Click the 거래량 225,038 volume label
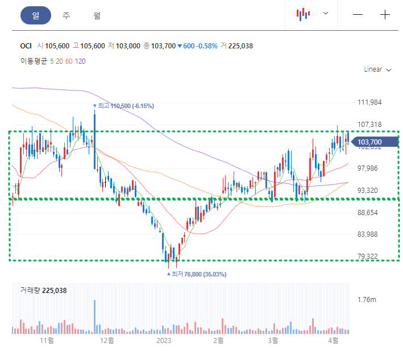 tap(43, 291)
